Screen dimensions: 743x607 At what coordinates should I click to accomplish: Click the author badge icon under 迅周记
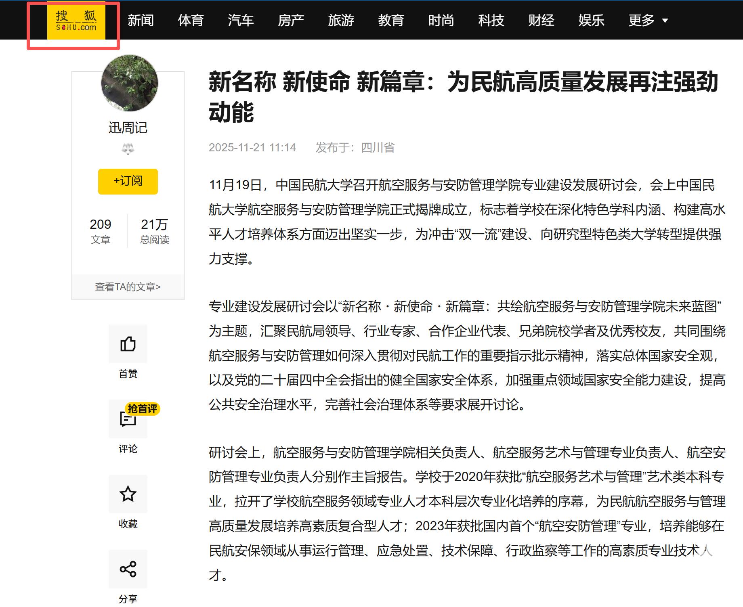[x=128, y=149]
